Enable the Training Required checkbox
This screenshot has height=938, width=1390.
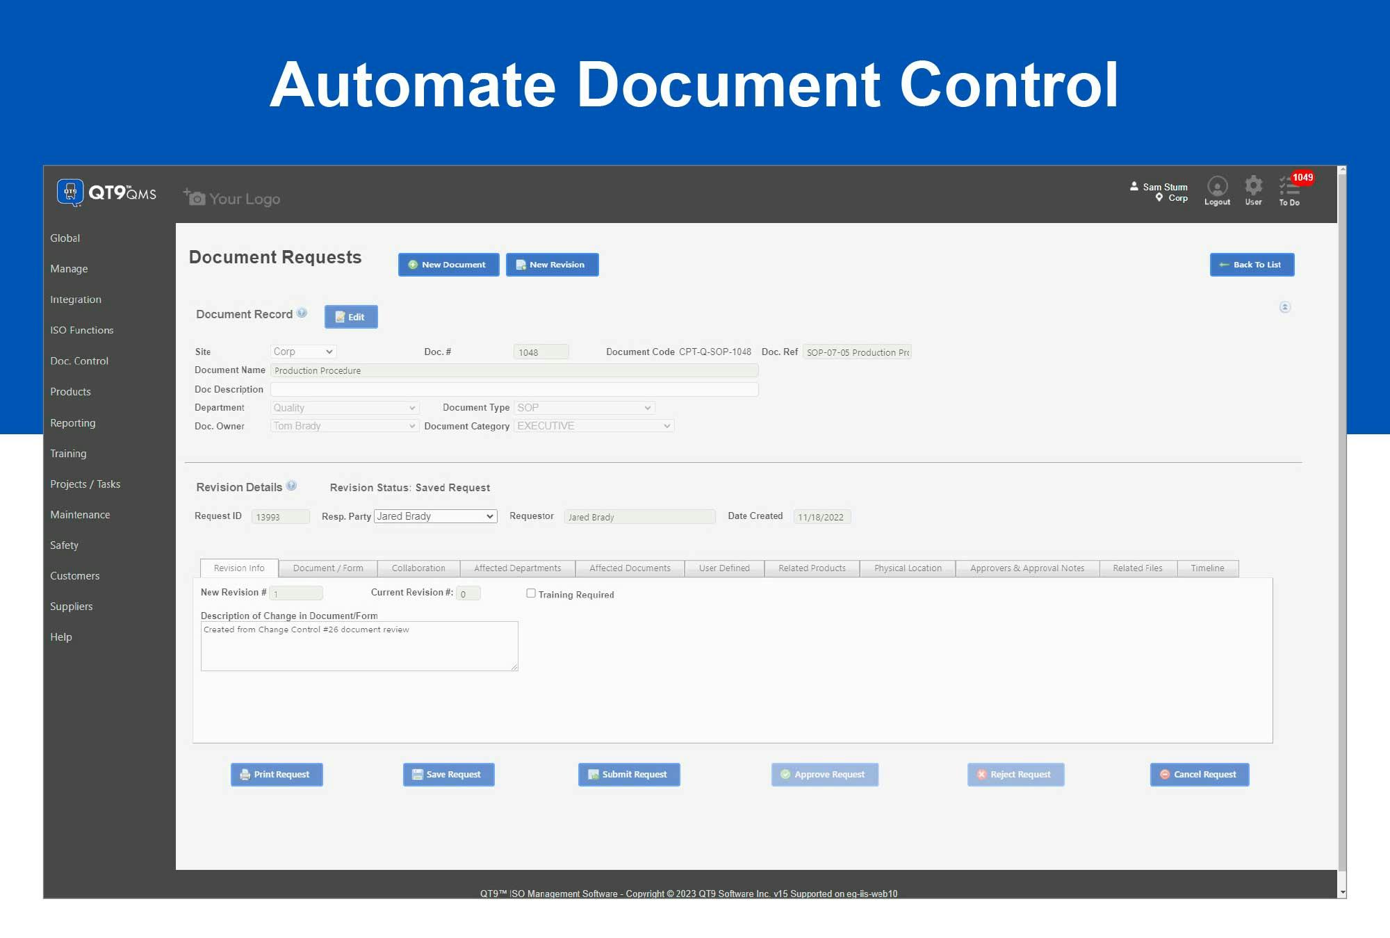(531, 593)
